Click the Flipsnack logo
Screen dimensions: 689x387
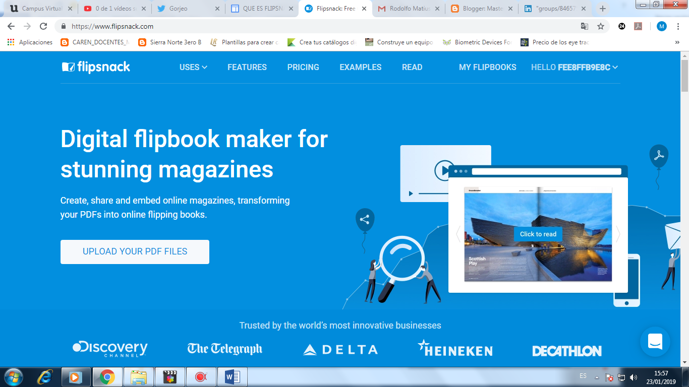coord(95,67)
